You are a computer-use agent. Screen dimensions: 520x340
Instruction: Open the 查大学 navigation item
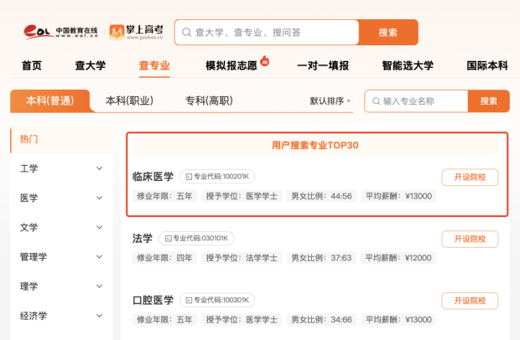(x=91, y=65)
